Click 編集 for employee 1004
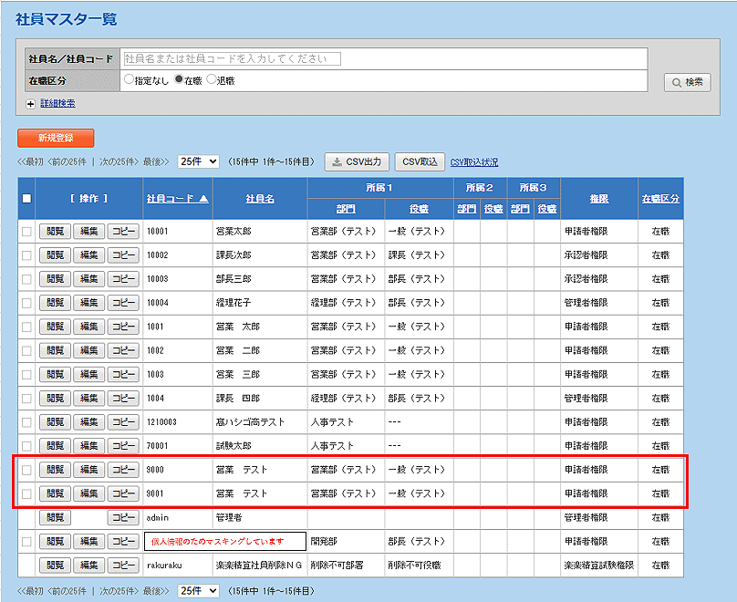Image resolution: width=737 pixels, height=602 pixels. [x=88, y=398]
